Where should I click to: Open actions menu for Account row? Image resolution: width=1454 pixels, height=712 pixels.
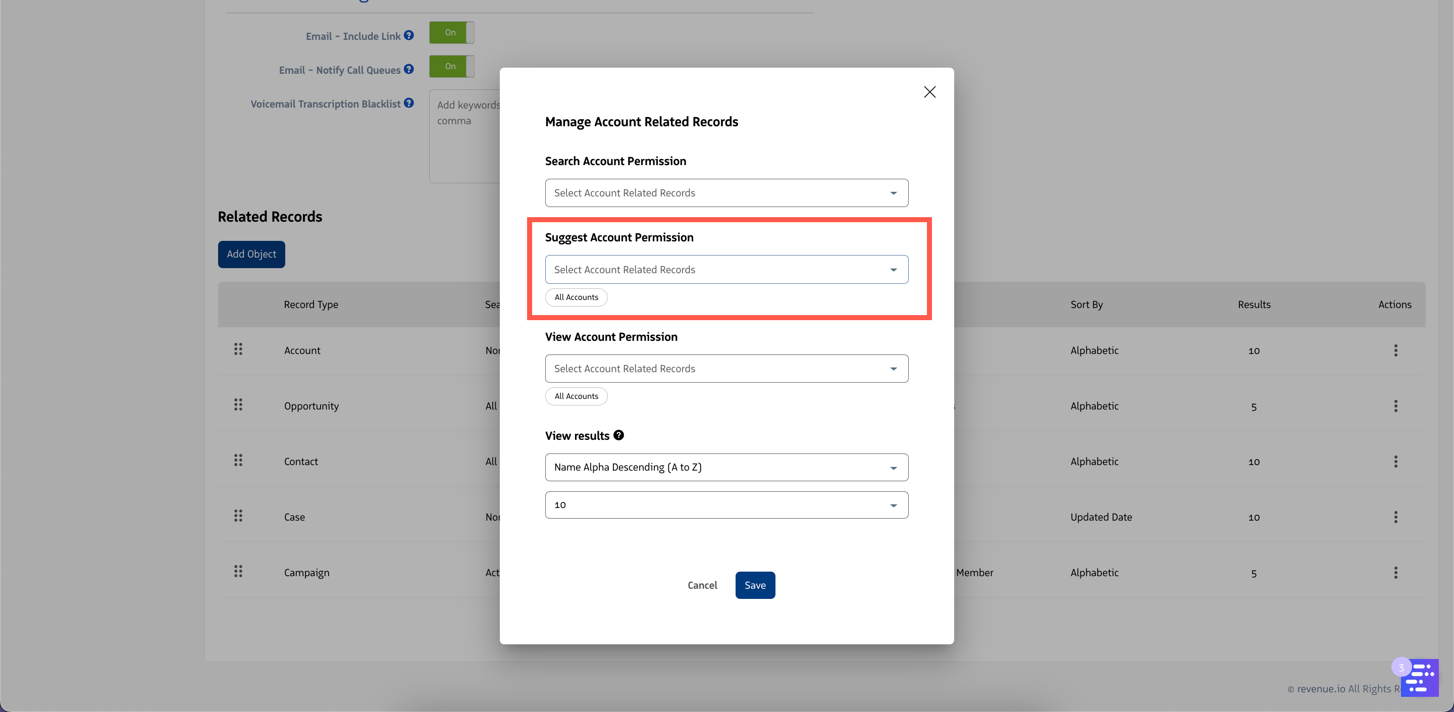click(1395, 350)
